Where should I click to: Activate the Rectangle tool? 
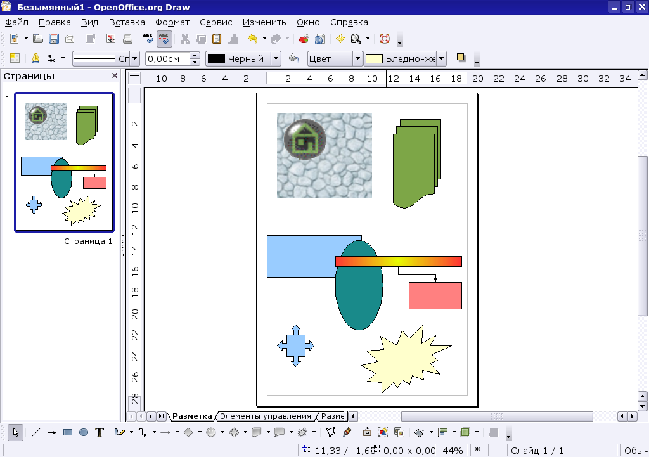[67, 432]
